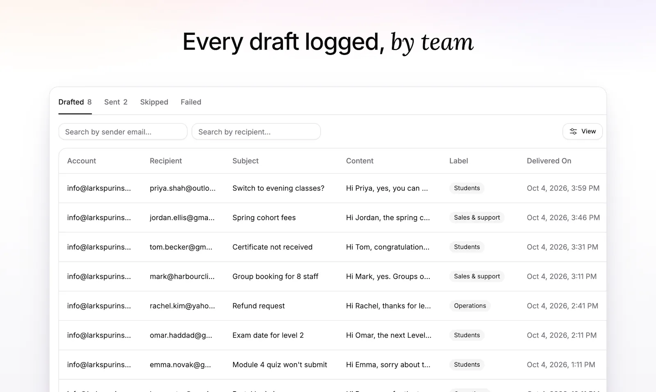This screenshot has height=392, width=656.
Task: Click date 'Oct 4, 2026, 2:41 PM'
Action: 563,306
